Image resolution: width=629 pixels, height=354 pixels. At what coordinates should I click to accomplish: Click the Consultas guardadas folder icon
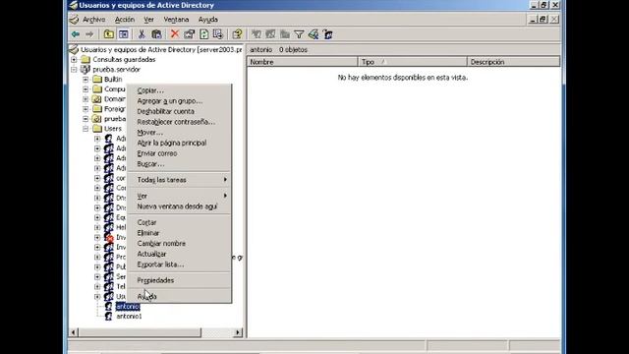(86, 59)
